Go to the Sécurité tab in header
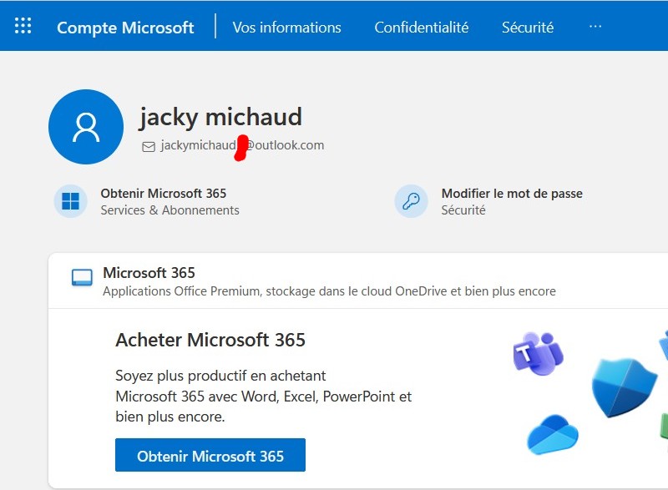668x490 pixels. tap(527, 27)
